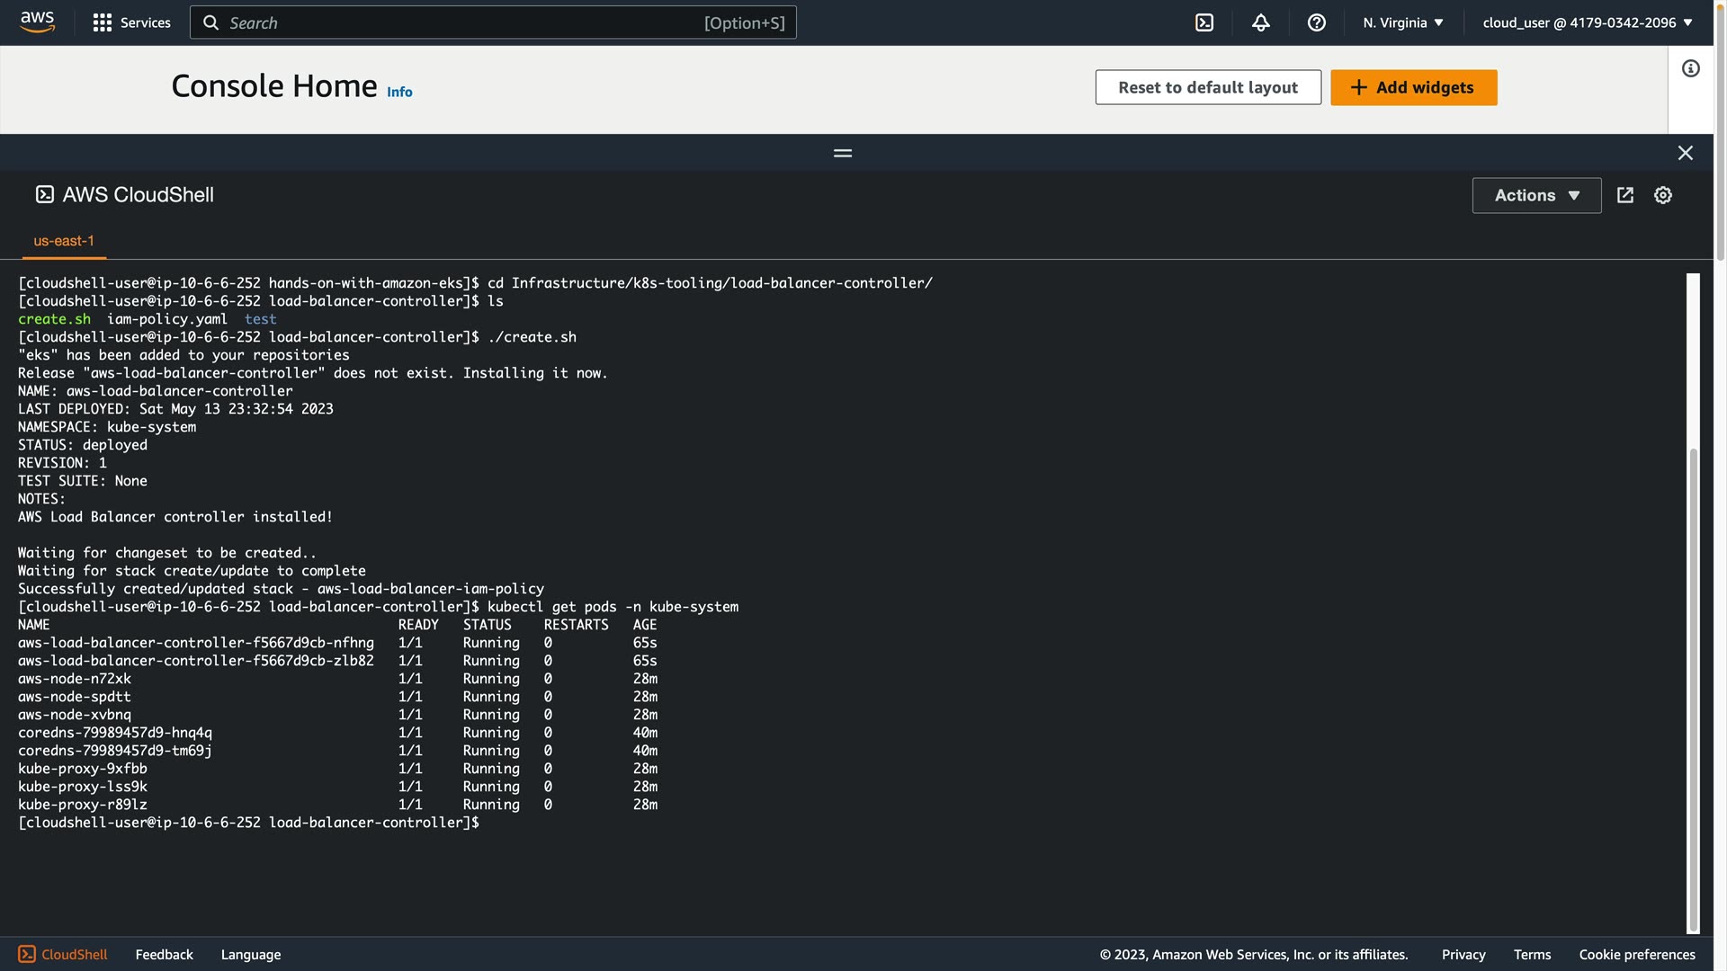Open the Services grid menu

pos(131,22)
